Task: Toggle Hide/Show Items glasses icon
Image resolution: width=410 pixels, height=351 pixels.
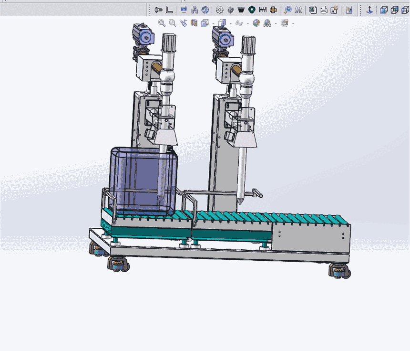Action: click(240, 23)
